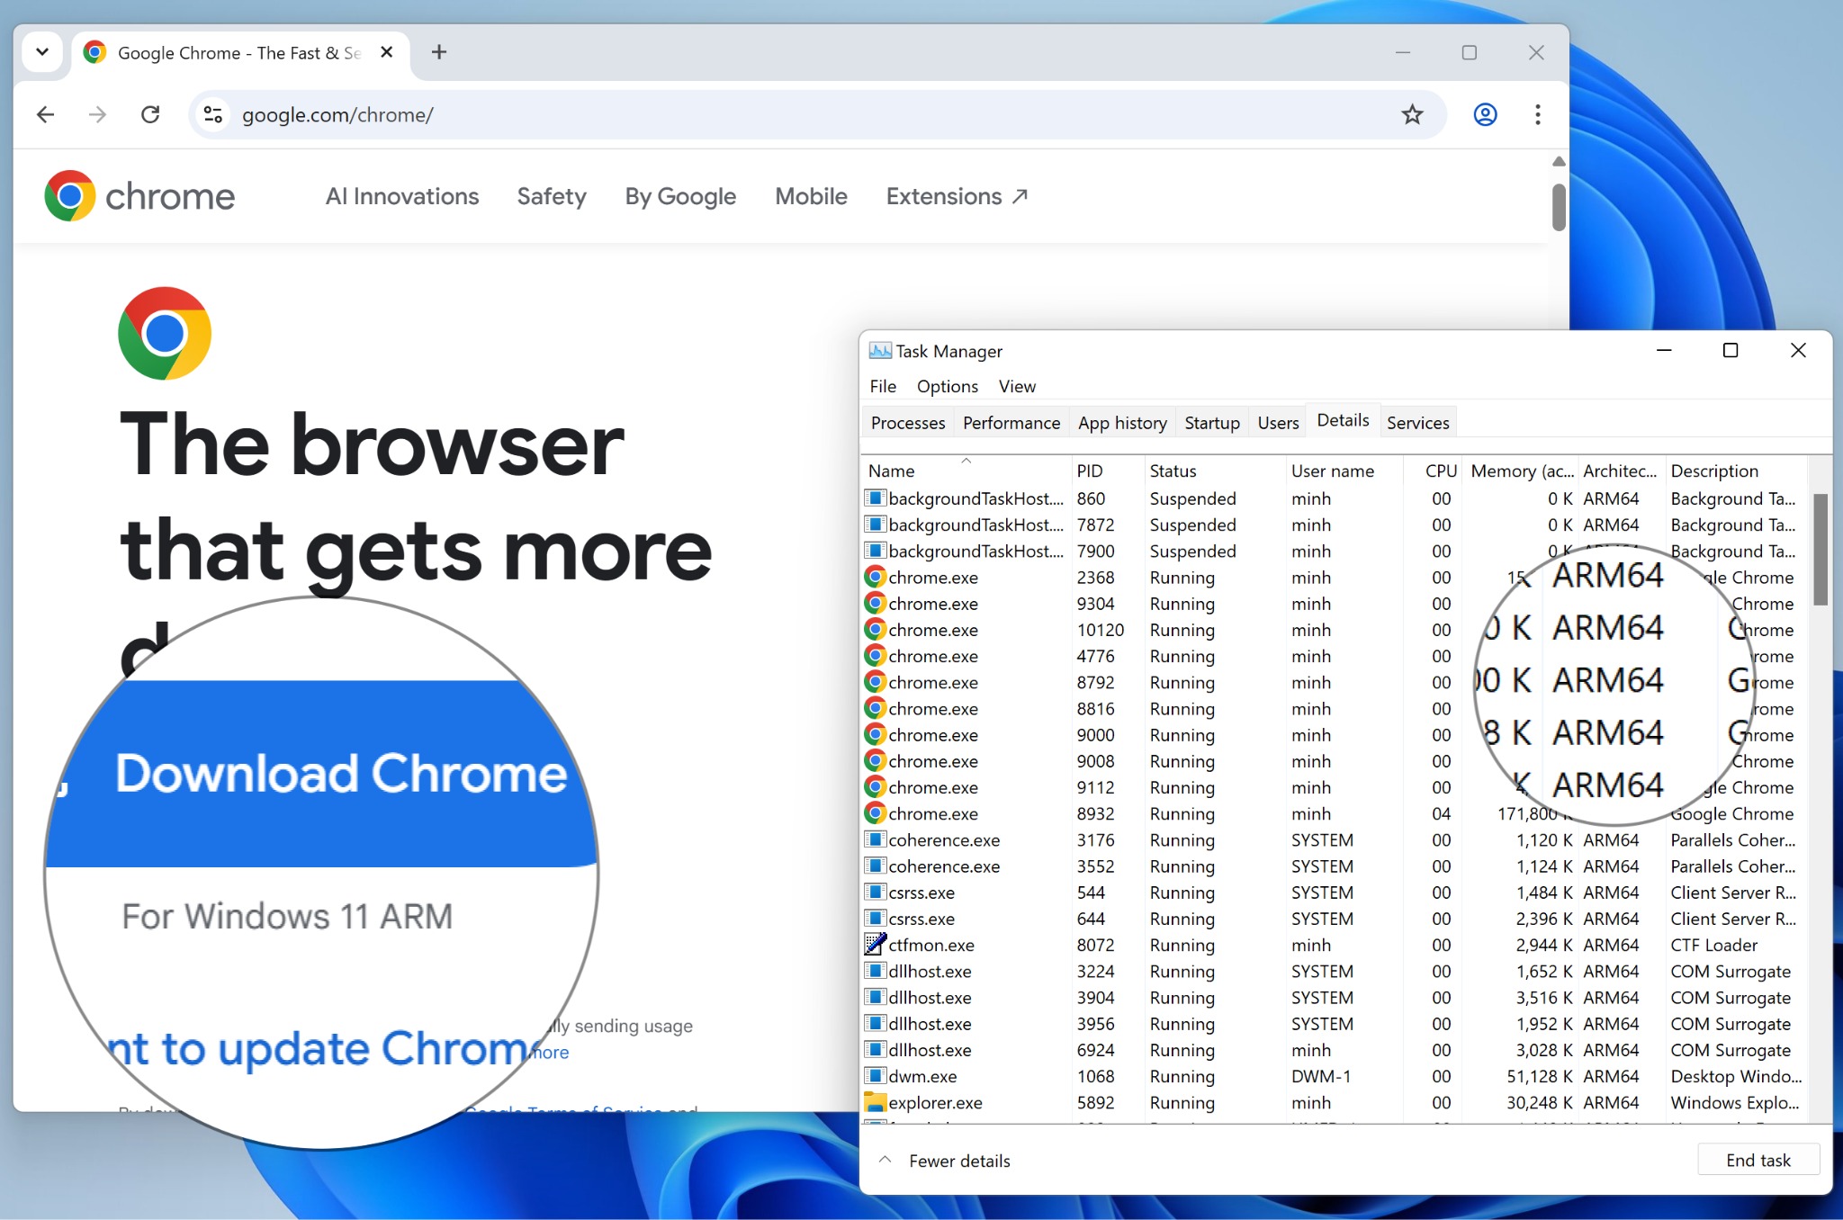Switch to the Services tab
The image size is (1843, 1220).
(1418, 423)
